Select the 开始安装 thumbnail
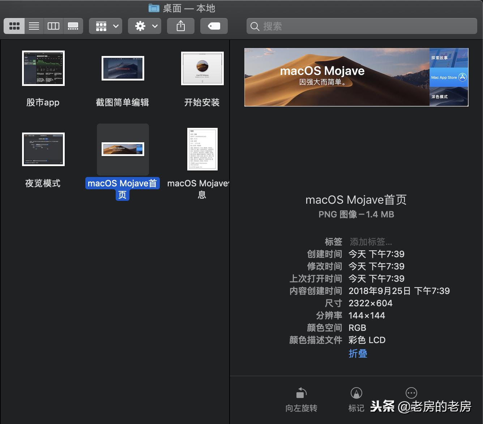This screenshot has height=424, width=483. point(202,69)
